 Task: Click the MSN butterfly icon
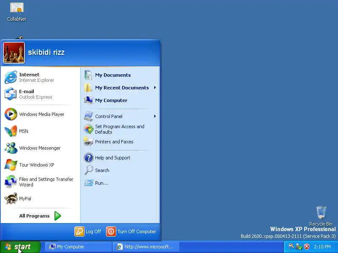[10, 131]
